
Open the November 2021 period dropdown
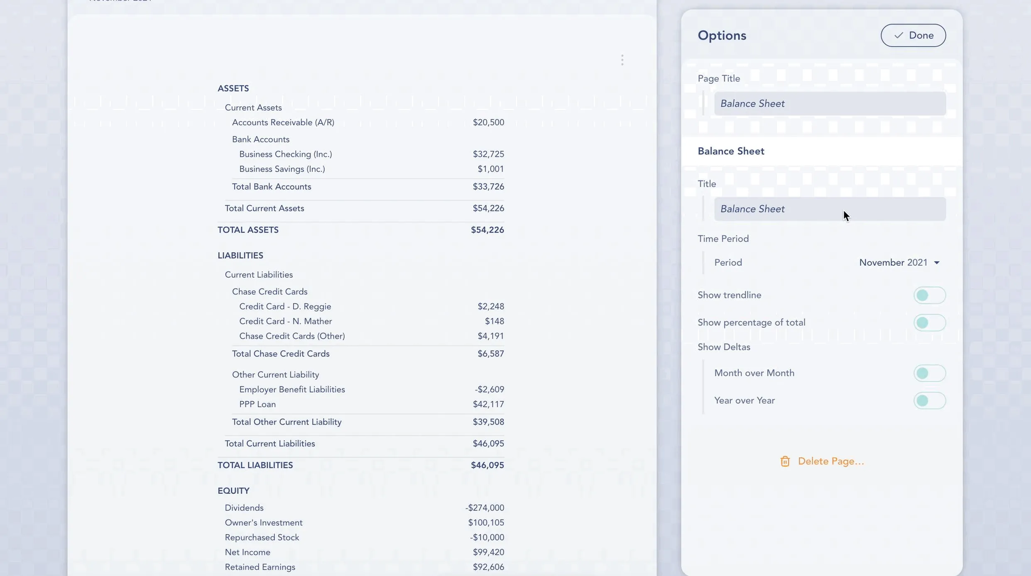893,263
